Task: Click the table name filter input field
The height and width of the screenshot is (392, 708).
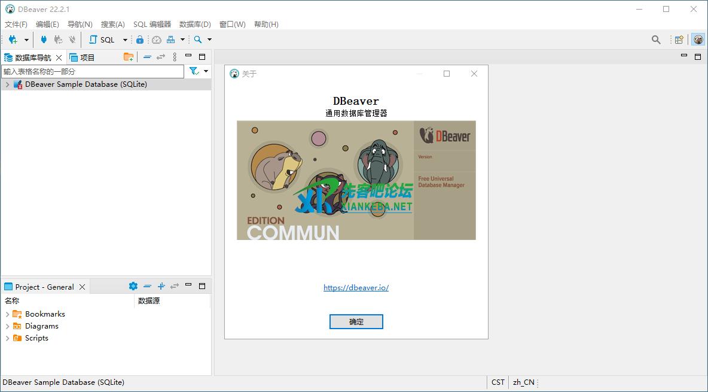Action: (x=93, y=71)
